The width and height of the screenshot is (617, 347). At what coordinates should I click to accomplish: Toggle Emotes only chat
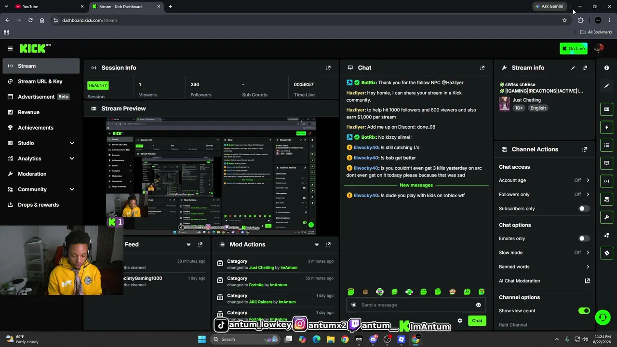click(x=584, y=239)
